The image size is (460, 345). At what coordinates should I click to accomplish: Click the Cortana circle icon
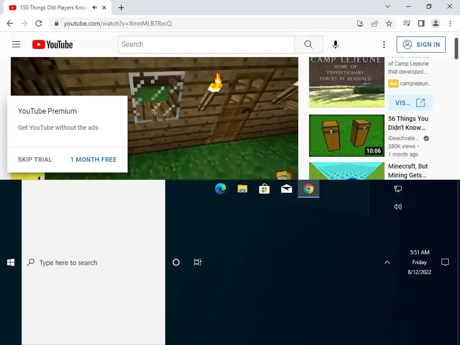pyautogui.click(x=176, y=262)
